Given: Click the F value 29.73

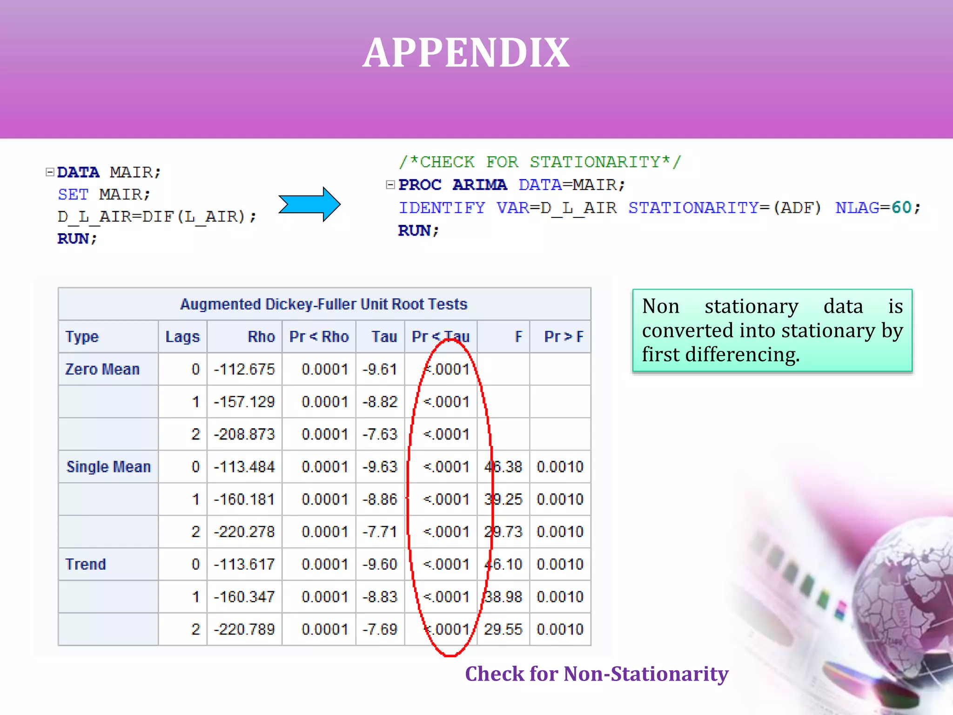Looking at the screenshot, I should tap(503, 532).
